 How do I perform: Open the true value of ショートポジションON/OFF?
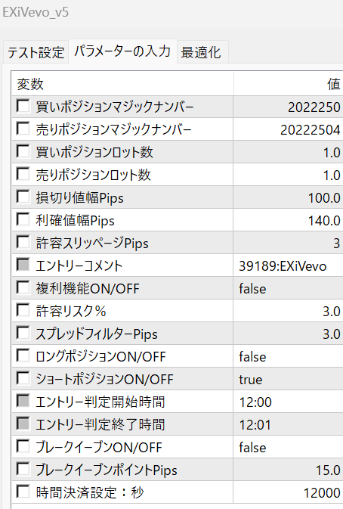pyautogui.click(x=288, y=379)
